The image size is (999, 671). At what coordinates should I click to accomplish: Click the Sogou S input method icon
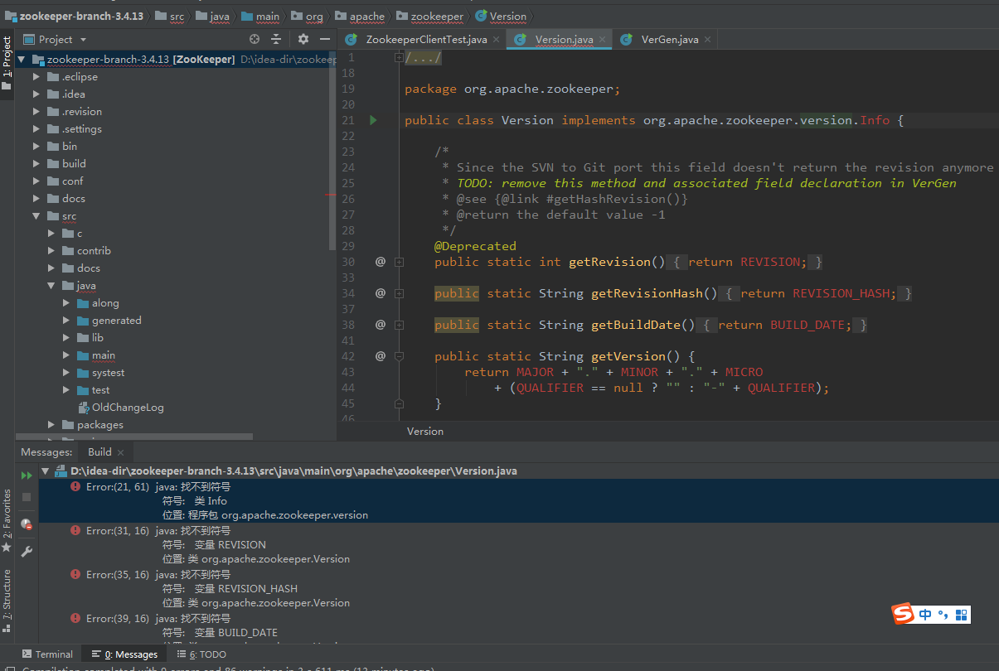[904, 614]
